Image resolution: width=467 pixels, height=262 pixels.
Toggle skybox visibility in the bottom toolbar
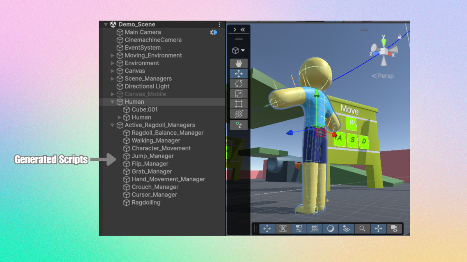[346, 229]
